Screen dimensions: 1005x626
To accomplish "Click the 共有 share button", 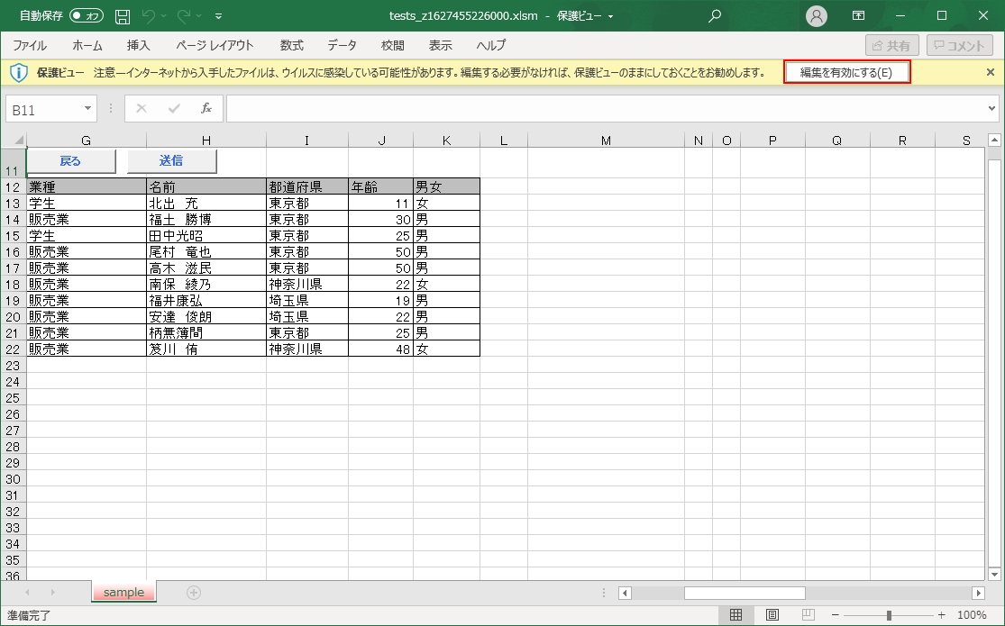I will click(891, 46).
